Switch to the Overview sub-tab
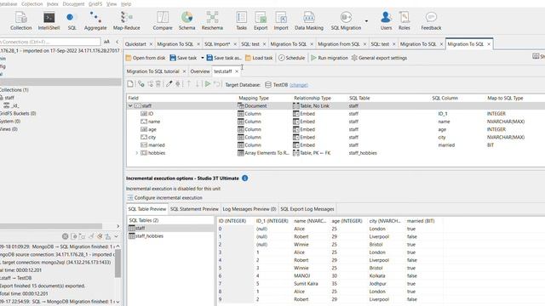The width and height of the screenshot is (545, 306). [x=200, y=71]
